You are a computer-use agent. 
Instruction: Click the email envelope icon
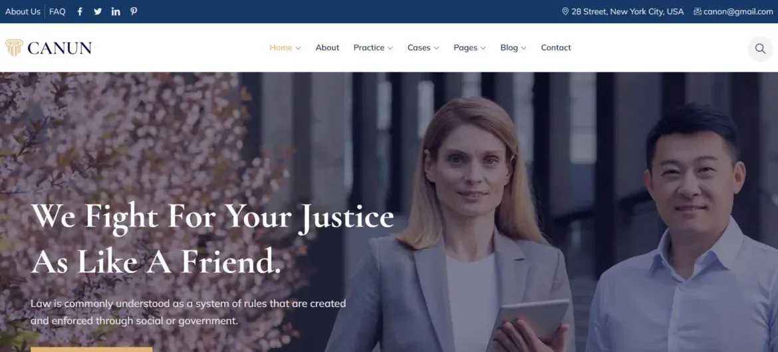[697, 11]
